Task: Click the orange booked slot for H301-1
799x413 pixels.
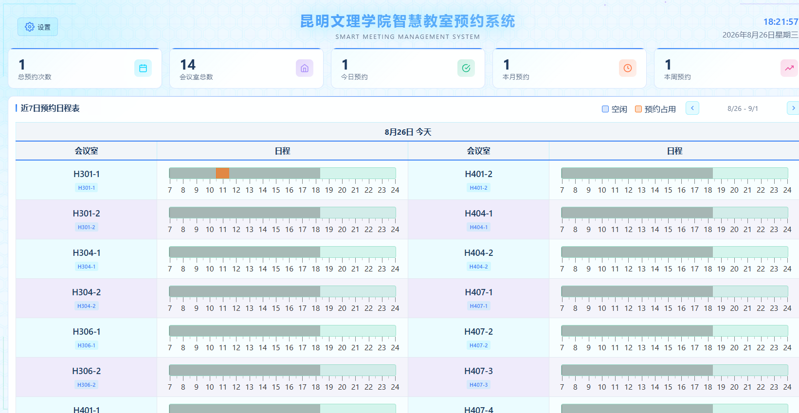Action: [x=222, y=173]
